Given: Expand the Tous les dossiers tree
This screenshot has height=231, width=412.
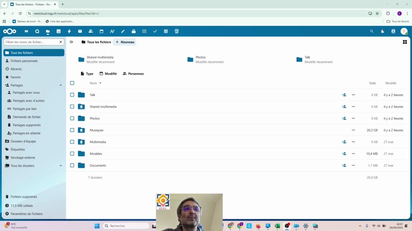Looking at the screenshot, I should pos(61,166).
